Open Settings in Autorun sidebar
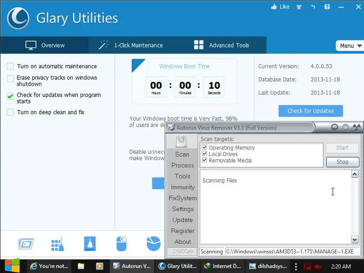 coord(183,209)
